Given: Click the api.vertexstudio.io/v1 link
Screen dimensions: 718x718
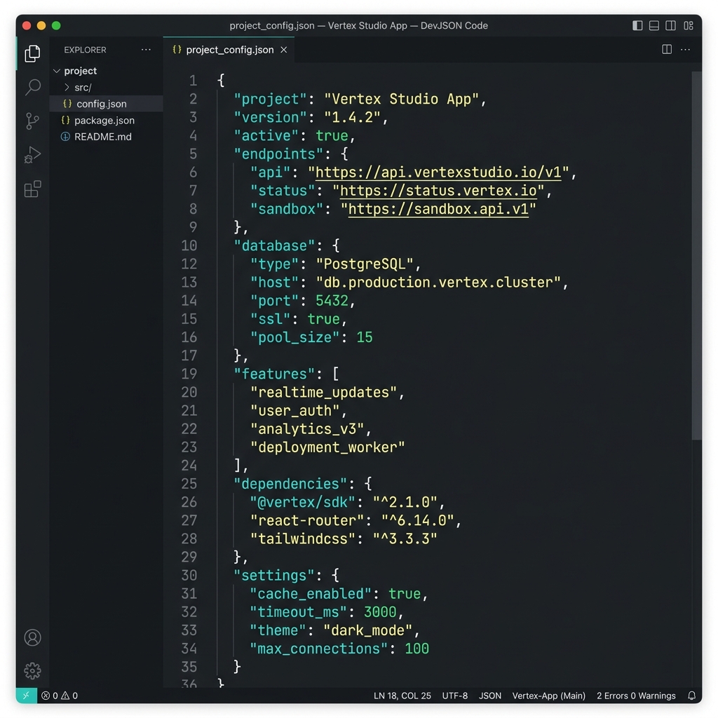Looking at the screenshot, I should [x=439, y=172].
